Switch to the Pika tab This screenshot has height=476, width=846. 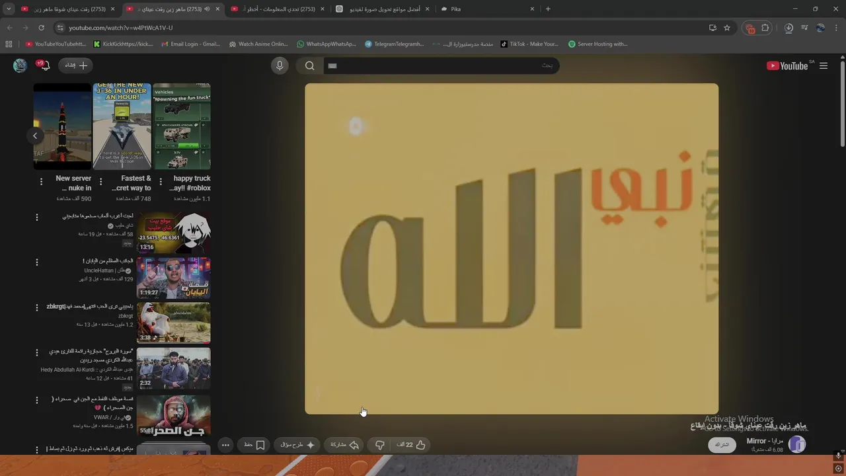pyautogui.click(x=488, y=9)
